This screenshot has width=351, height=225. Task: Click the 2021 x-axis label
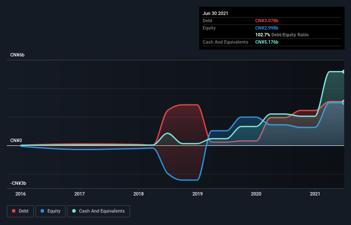point(315,194)
